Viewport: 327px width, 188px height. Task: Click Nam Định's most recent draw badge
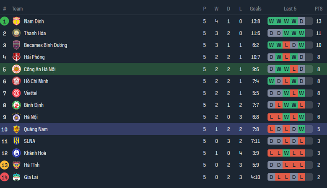pyautogui.click(x=302, y=21)
